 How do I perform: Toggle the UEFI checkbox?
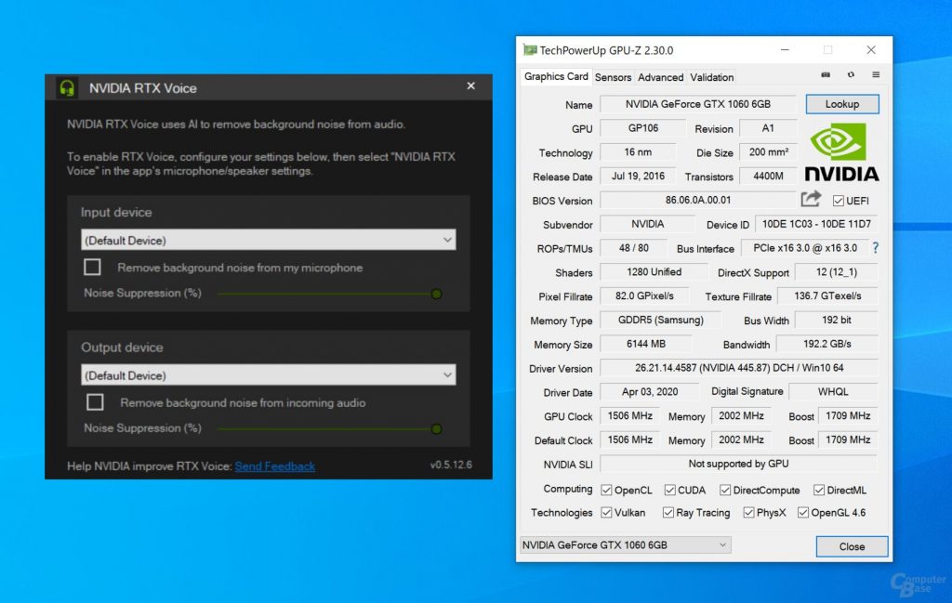point(838,201)
